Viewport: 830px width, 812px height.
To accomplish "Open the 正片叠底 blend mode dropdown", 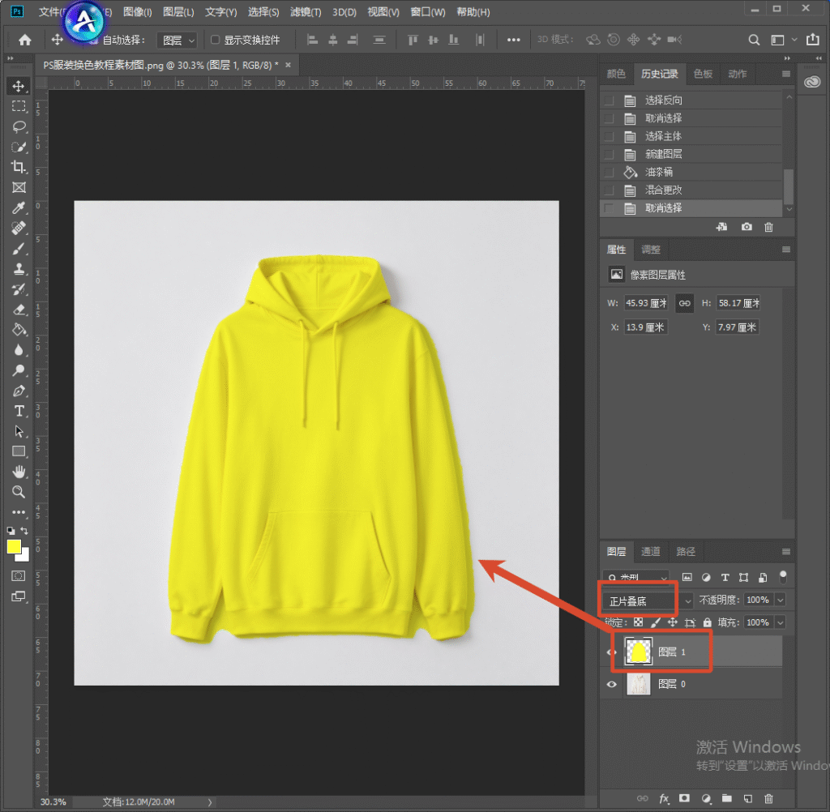I will (647, 600).
